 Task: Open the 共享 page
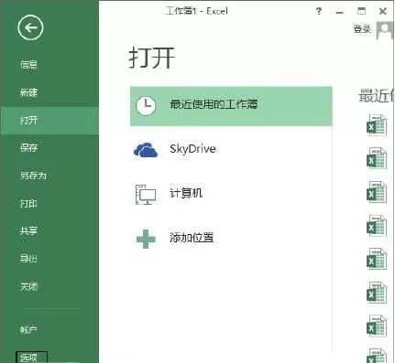tap(28, 230)
